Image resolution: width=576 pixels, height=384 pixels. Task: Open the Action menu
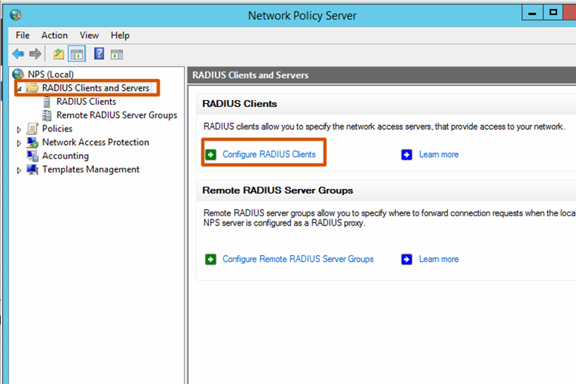point(54,36)
